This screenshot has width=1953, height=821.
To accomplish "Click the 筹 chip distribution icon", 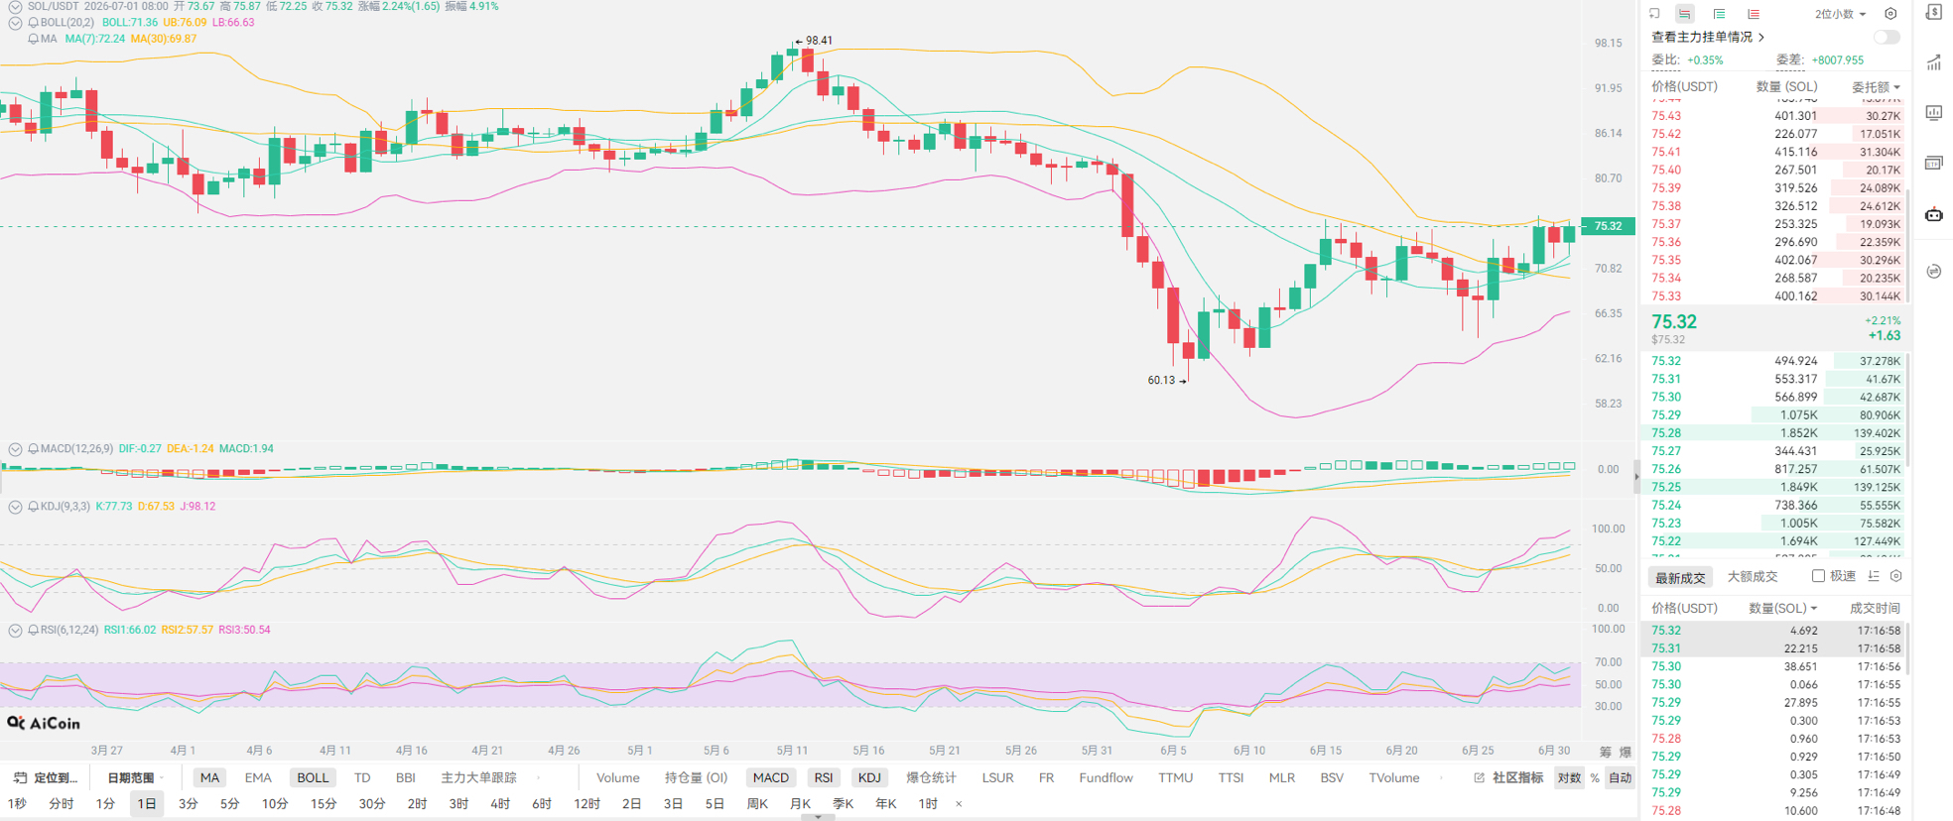I will [x=1606, y=753].
